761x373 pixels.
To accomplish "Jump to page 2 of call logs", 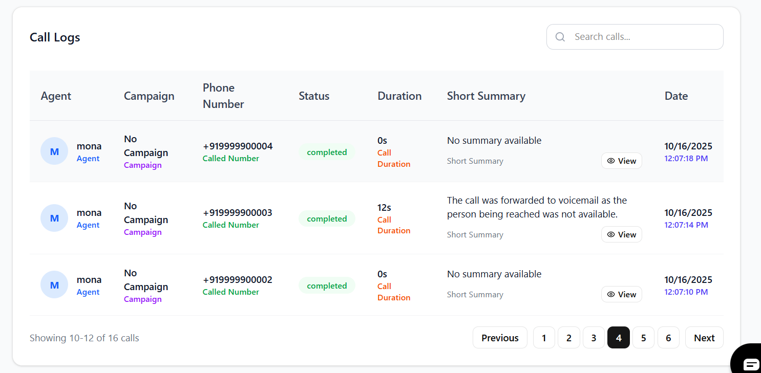I will (568, 338).
